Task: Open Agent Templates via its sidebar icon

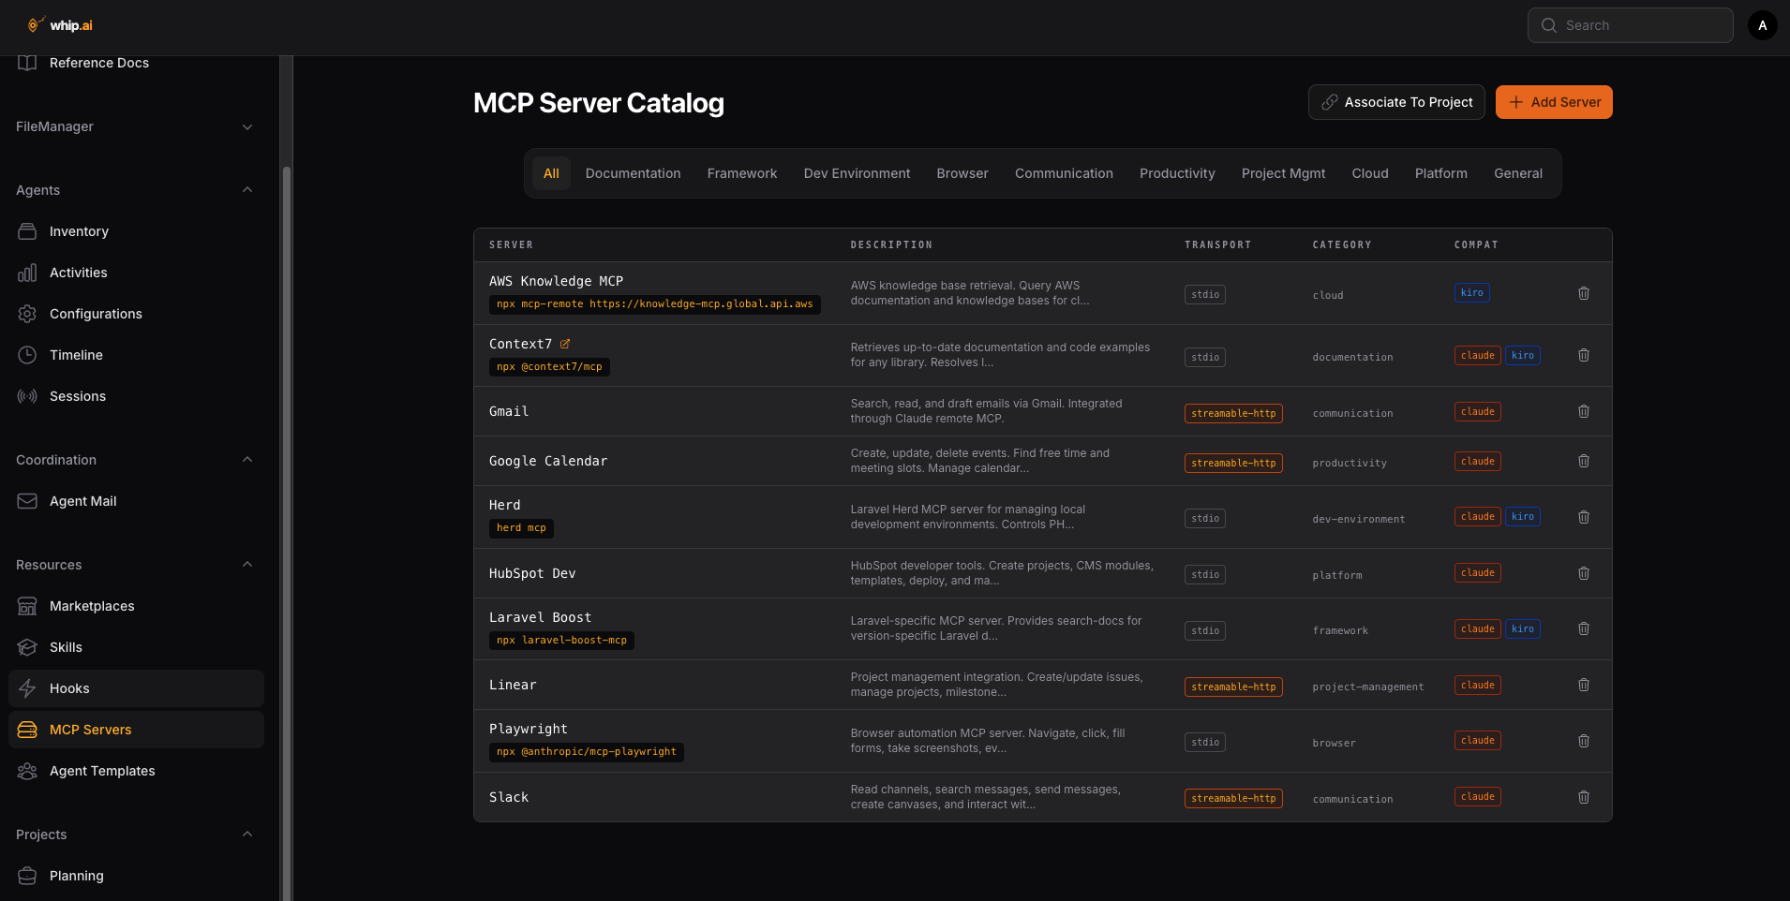Action: coord(28,770)
